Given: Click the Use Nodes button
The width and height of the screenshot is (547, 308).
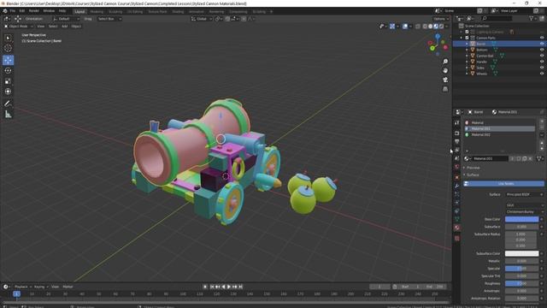Looking at the screenshot, I should 503,183.
